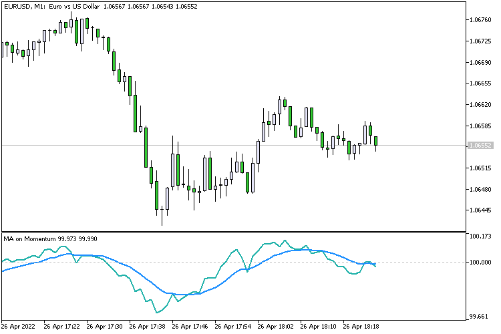Click the 1.06620 price scale label

[480, 104]
